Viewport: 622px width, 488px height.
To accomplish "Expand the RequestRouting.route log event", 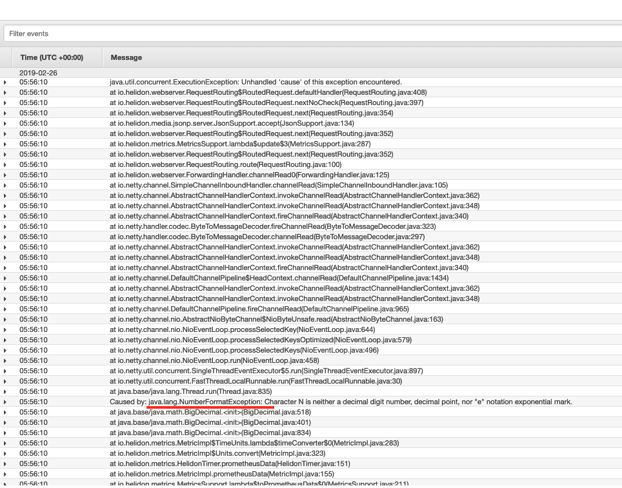I will [x=6, y=164].
